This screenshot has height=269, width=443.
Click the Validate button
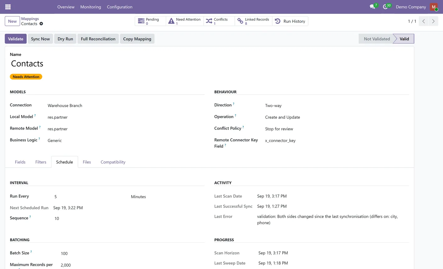click(16, 39)
